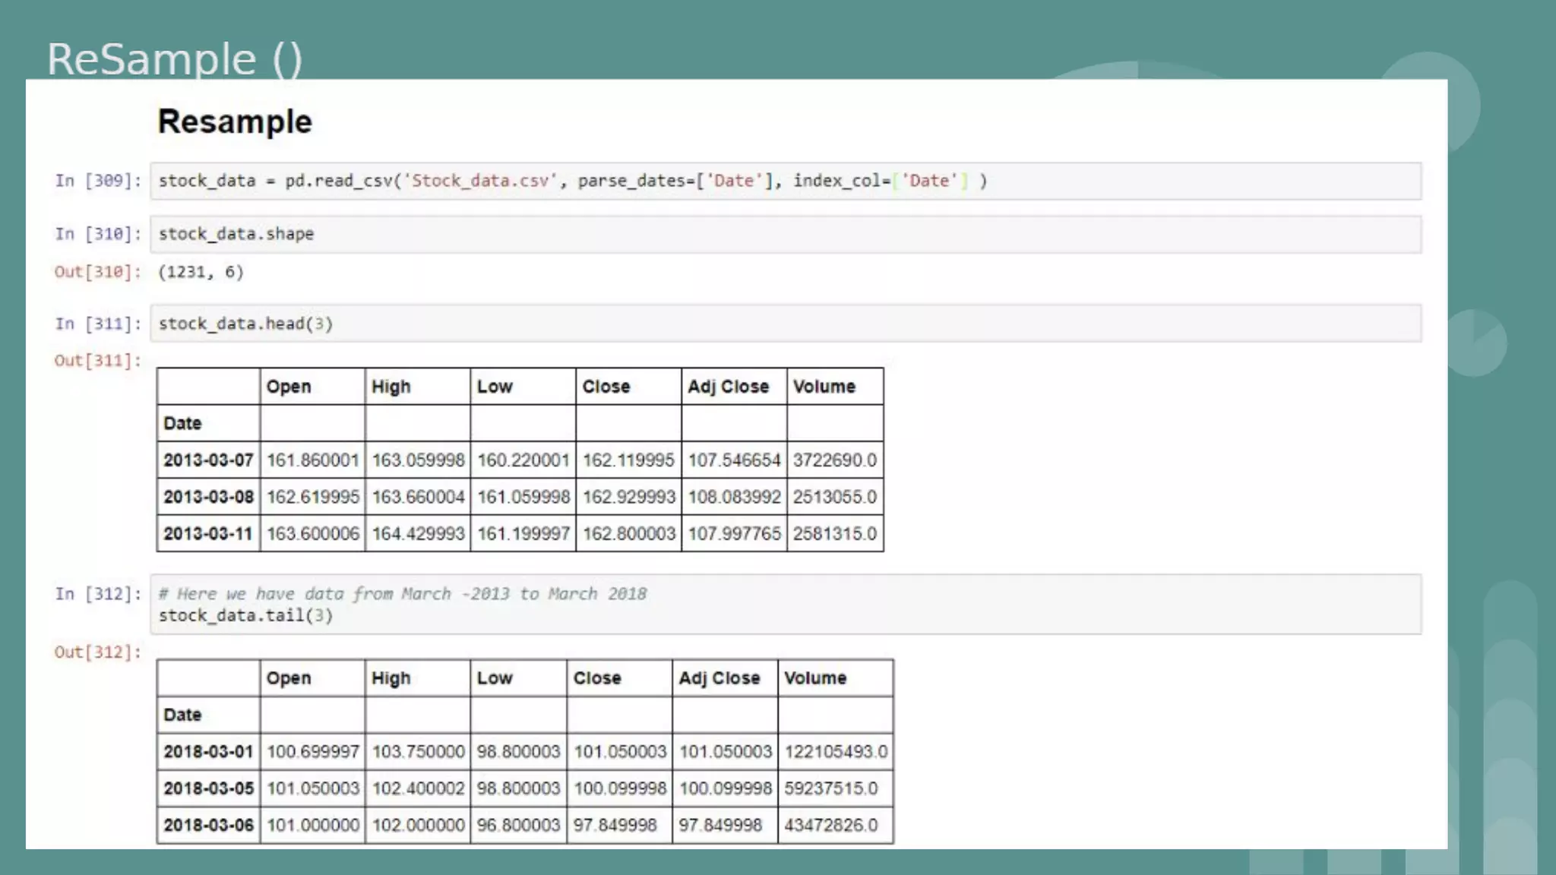The height and width of the screenshot is (875, 1556).
Task: Click the Date index label in tail table
Action: click(x=182, y=715)
